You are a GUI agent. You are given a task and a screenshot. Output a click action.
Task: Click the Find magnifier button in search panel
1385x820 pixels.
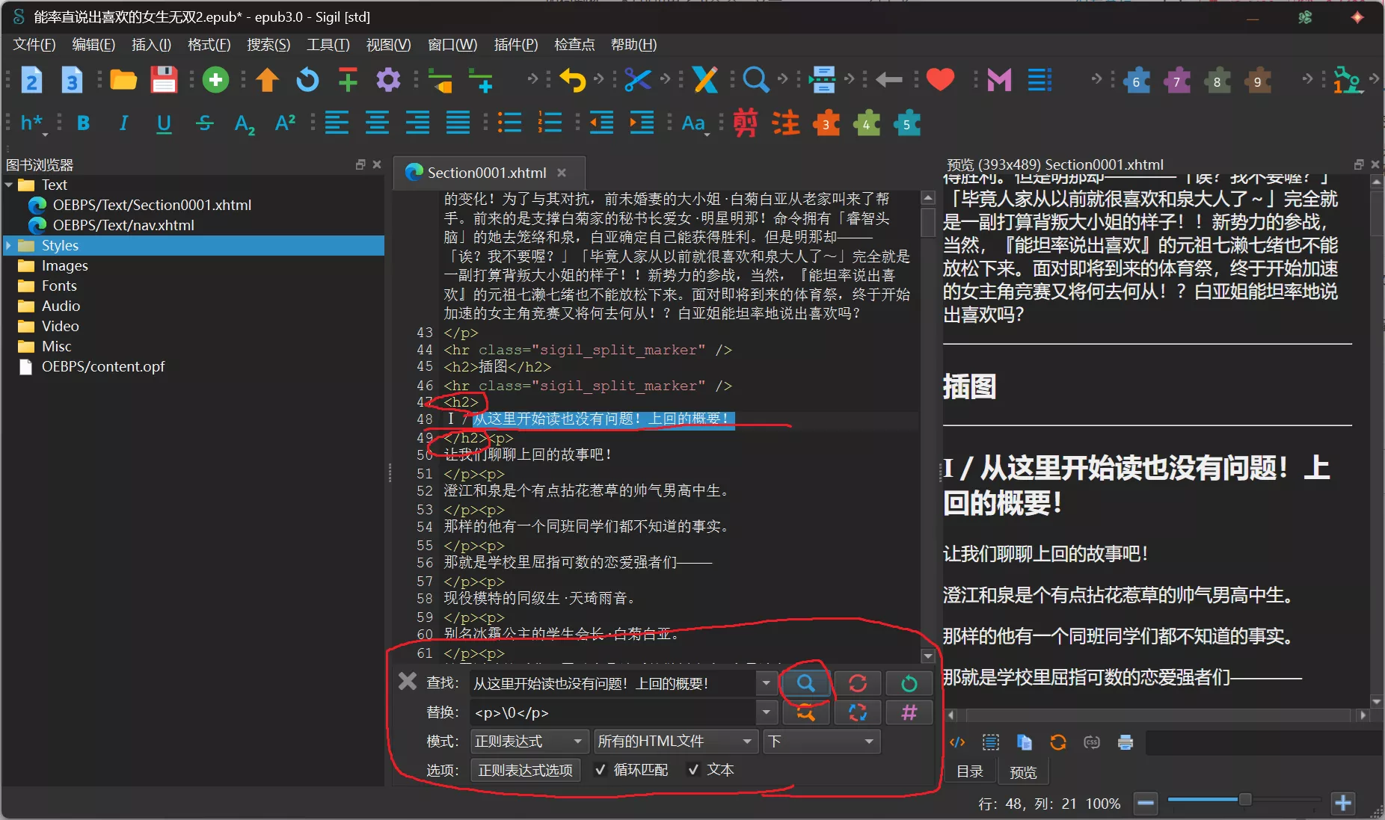pyautogui.click(x=805, y=683)
